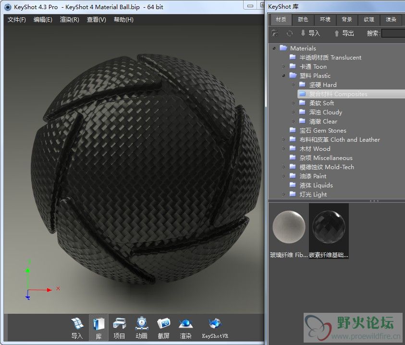Screen dimensions: 405x345
Task: Click the 截屏 screenshot camera icon
Action: [163, 327]
